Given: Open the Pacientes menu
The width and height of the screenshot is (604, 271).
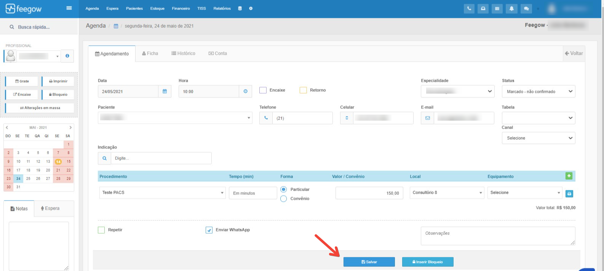Looking at the screenshot, I should tap(134, 8).
